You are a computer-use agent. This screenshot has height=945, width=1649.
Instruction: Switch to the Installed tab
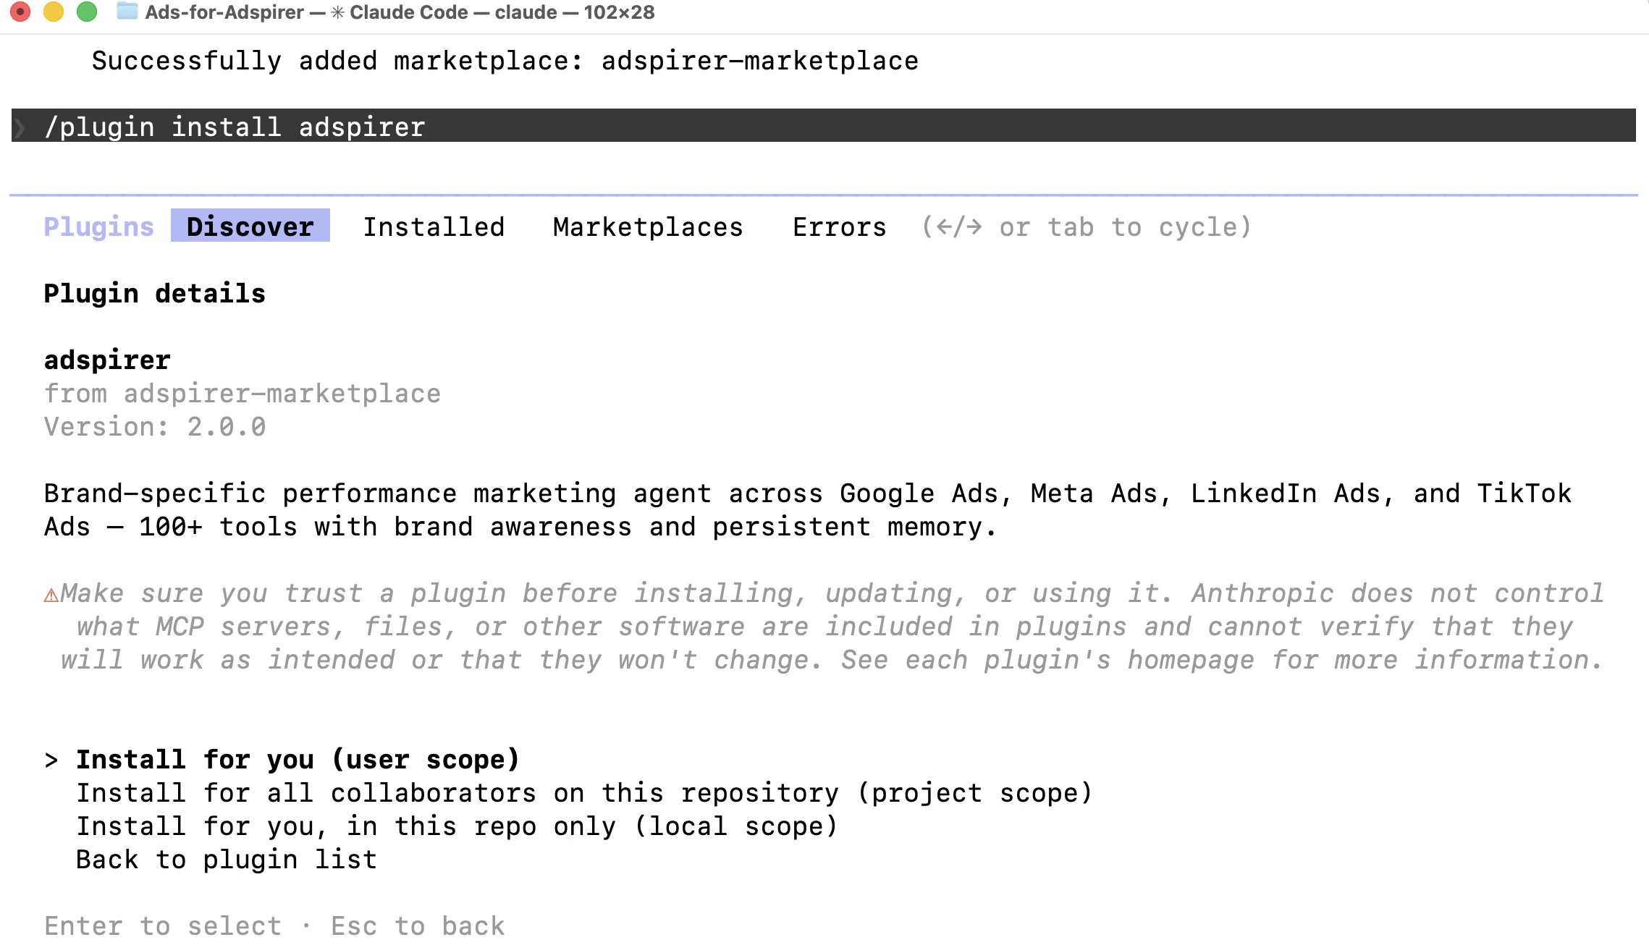[x=434, y=226]
